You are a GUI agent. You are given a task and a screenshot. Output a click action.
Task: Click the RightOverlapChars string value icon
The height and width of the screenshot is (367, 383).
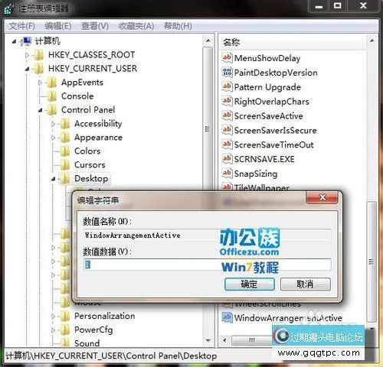click(x=227, y=101)
